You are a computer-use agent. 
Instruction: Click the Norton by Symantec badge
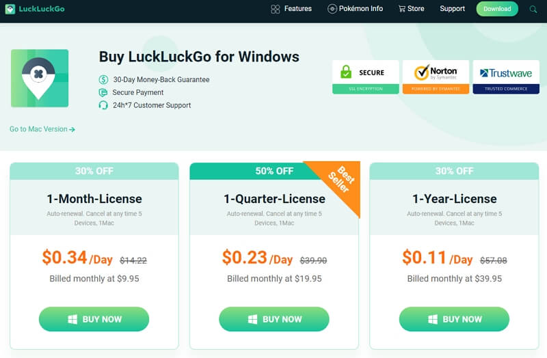[436, 77]
